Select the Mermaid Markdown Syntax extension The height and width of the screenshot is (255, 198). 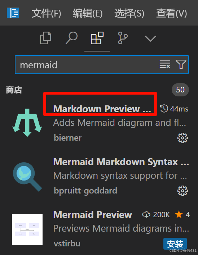121,162
